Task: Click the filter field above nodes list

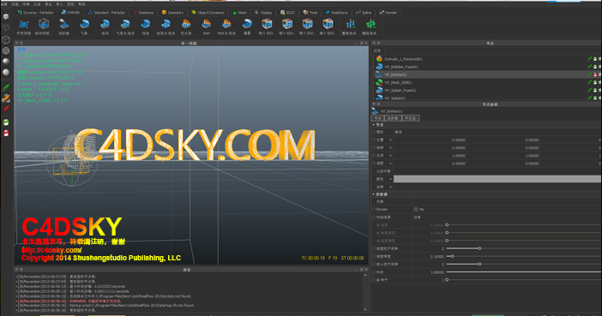Action: tap(492, 51)
